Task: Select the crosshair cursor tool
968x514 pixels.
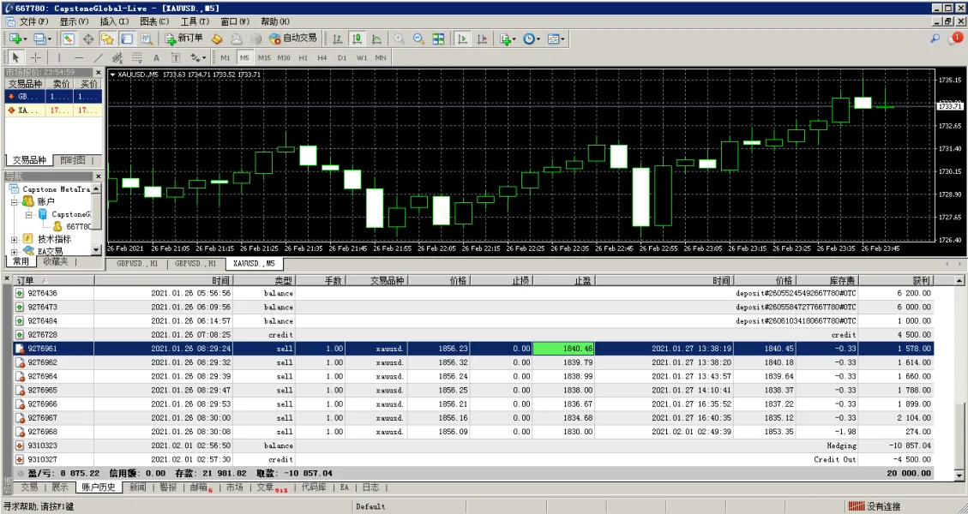Action: [x=34, y=57]
